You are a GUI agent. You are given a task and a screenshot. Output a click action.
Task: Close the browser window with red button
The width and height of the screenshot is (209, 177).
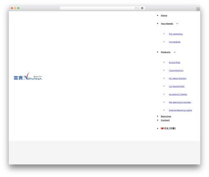click(x=12, y=8)
